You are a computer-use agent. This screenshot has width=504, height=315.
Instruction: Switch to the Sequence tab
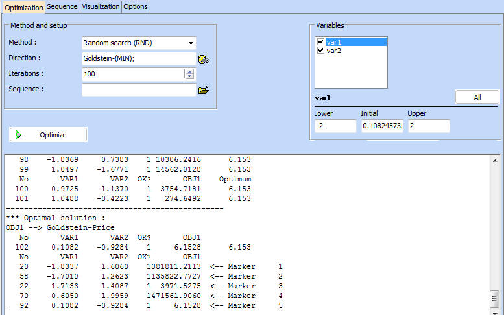coord(62,6)
